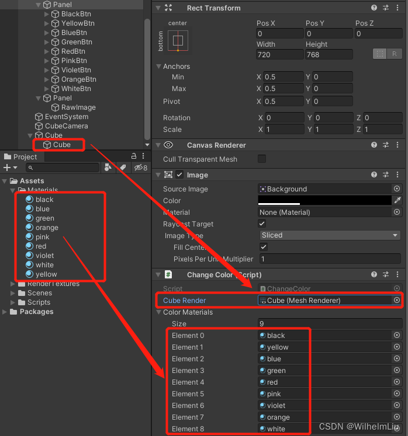Select the orange material asset
This screenshot has width=408, height=436.
pos(47,228)
